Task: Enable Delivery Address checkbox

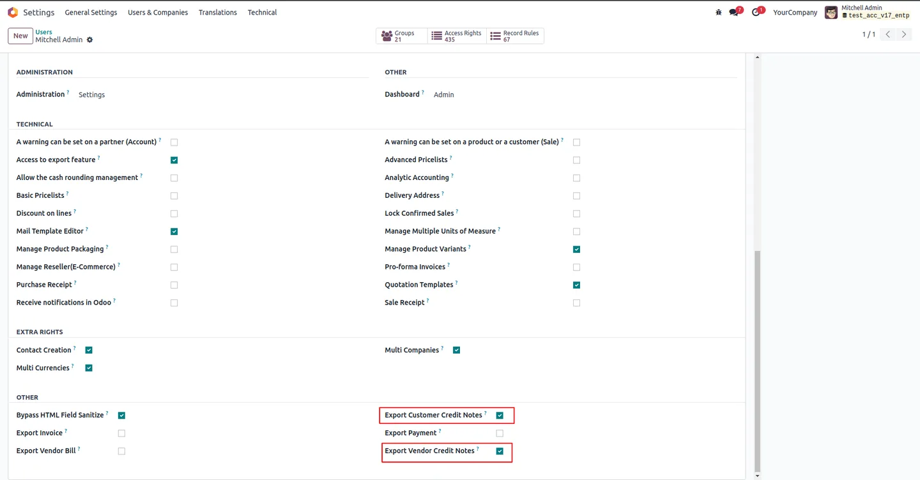Action: point(576,196)
